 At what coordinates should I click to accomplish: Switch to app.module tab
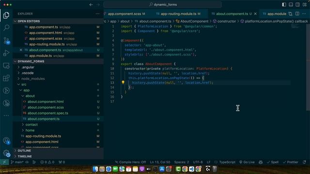(275, 14)
